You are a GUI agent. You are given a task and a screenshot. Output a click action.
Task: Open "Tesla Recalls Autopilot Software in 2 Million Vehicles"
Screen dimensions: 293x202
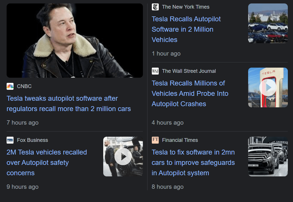[186, 29]
